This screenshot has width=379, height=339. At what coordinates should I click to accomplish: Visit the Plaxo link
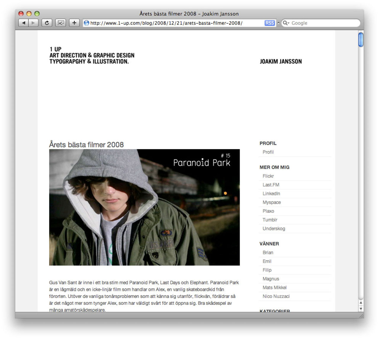(x=268, y=211)
